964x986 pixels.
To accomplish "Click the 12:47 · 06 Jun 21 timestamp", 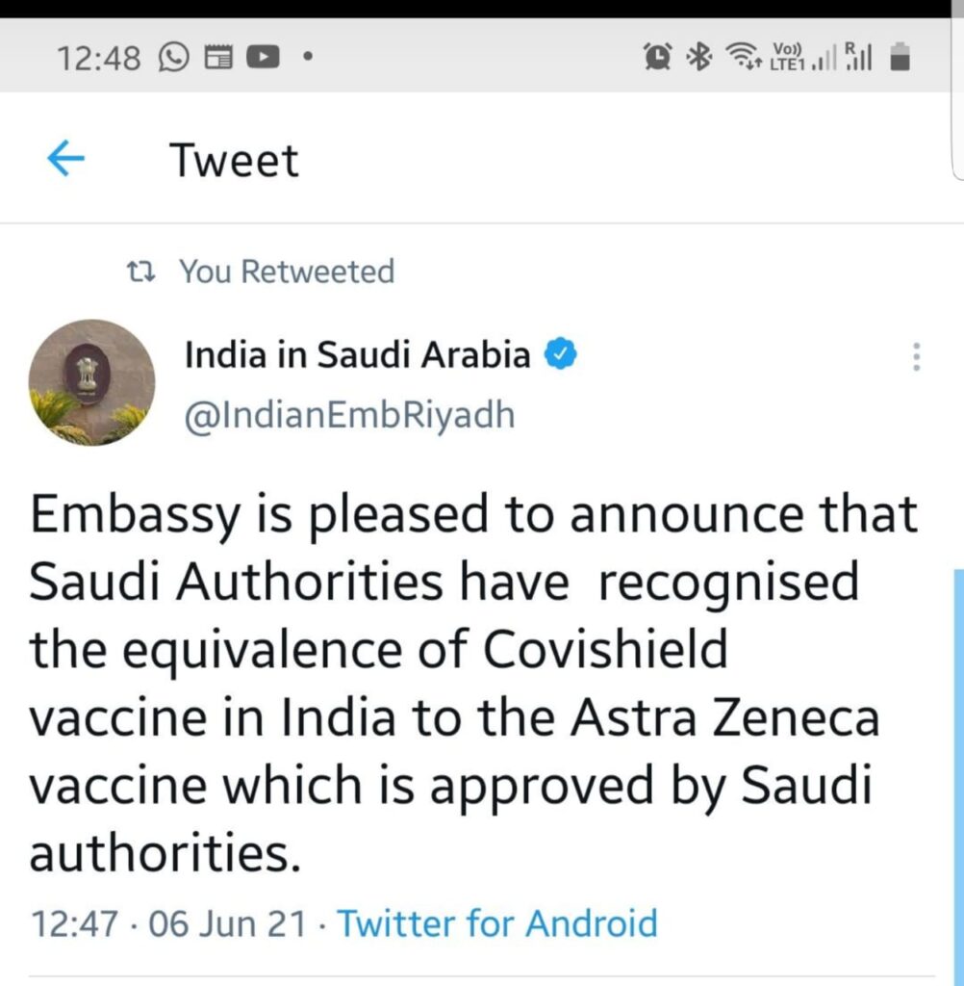I will [170, 924].
